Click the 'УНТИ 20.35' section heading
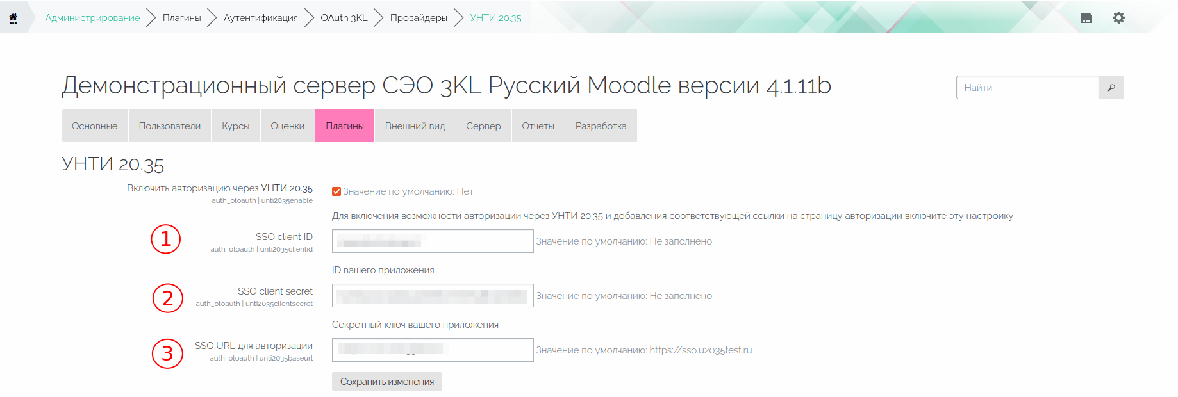Image resolution: width=1178 pixels, height=397 pixels. coord(113,165)
